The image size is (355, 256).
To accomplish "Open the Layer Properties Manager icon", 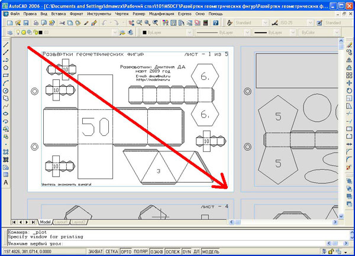I will click(9, 33).
